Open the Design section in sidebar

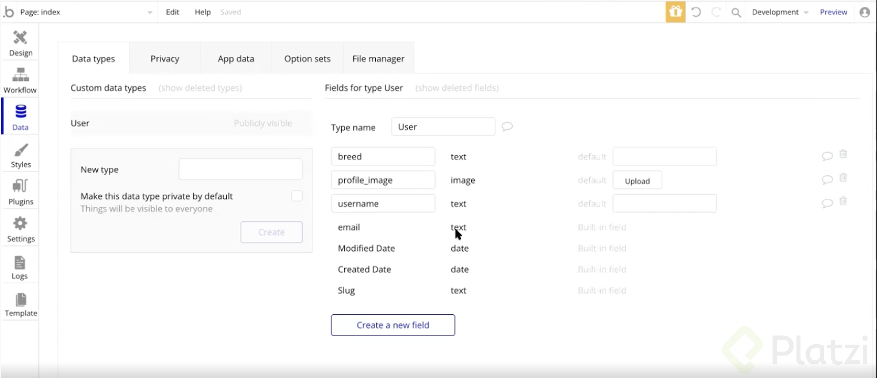[x=20, y=44]
